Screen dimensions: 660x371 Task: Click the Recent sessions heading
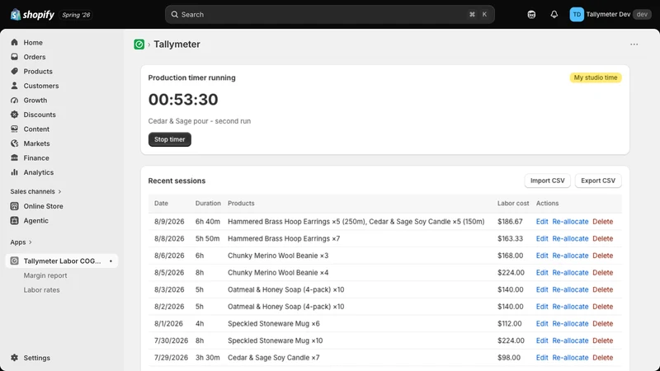[x=177, y=181]
